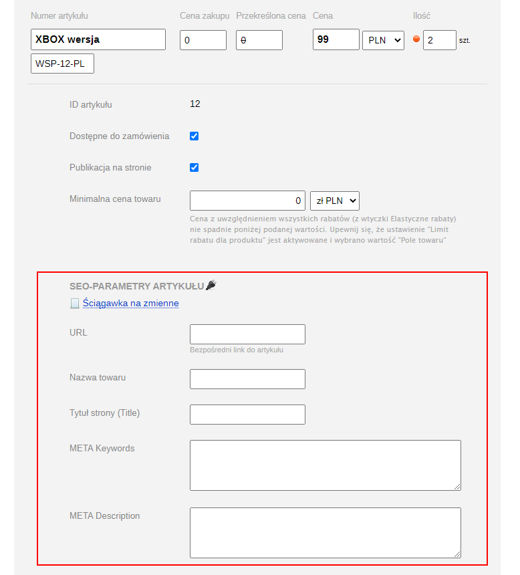Open the PLN currency dropdown next to Cena

point(384,40)
